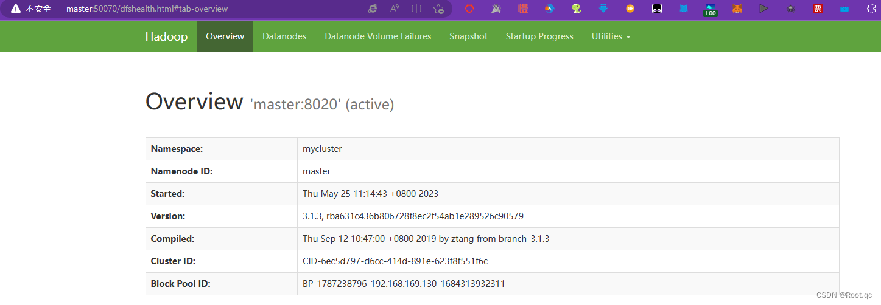Viewport: 881px width, 305px height.
Task: Click the Cluster ID value CID-6ec5d797
Action: (395, 261)
